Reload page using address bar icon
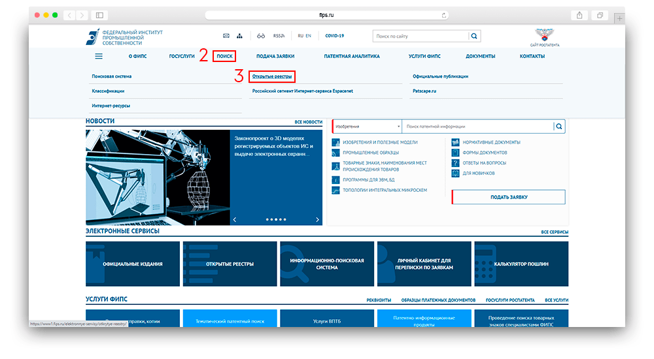654x359 pixels. pos(444,16)
